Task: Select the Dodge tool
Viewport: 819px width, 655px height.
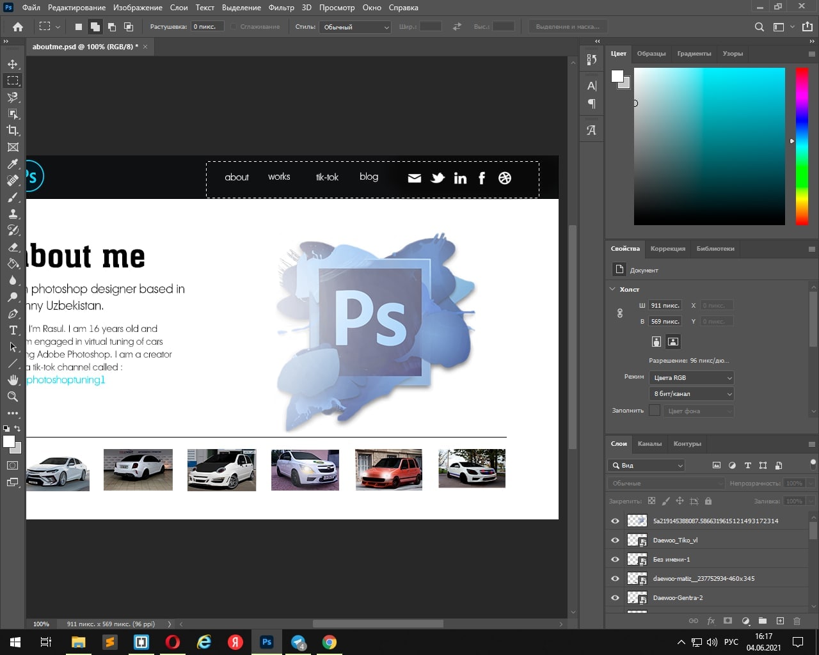Action: click(13, 297)
